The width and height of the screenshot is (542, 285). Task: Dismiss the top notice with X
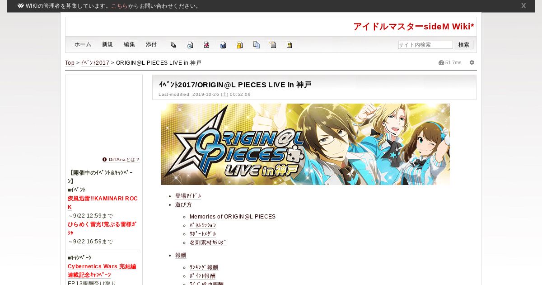point(523,6)
